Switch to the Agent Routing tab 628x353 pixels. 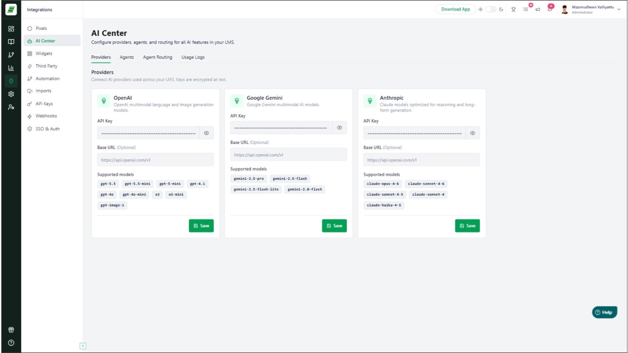pos(158,57)
